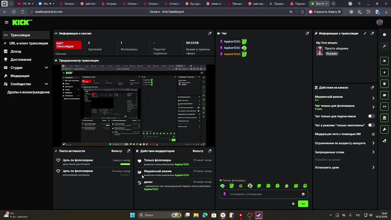Click the Просто общение category thumbnail
Image resolution: width=391 pixels, height=220 pixels.
(320, 51)
